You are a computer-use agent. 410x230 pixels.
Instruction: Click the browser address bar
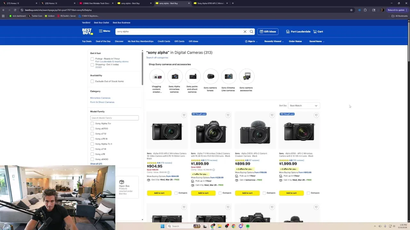tap(186, 10)
